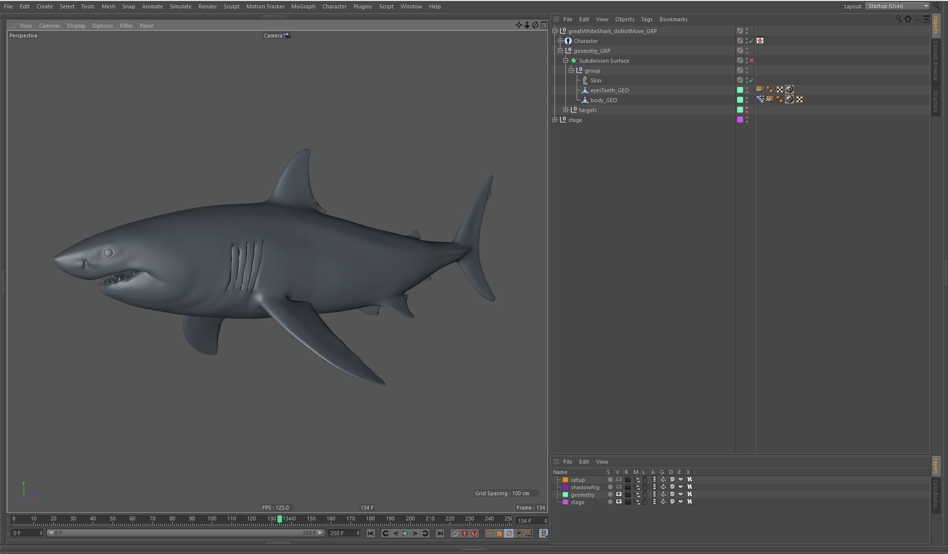This screenshot has width=948, height=554.
Task: Click the search icon at top right
Action: (937, 6)
